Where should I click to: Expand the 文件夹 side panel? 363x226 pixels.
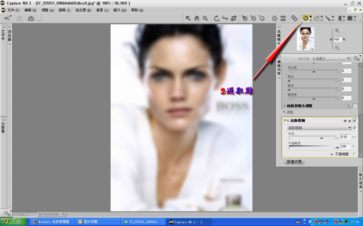pyautogui.click(x=3, y=26)
